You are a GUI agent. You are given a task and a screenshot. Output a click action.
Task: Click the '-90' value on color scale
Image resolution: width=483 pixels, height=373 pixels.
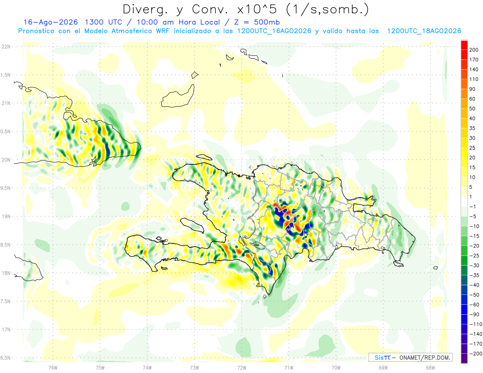(474, 314)
